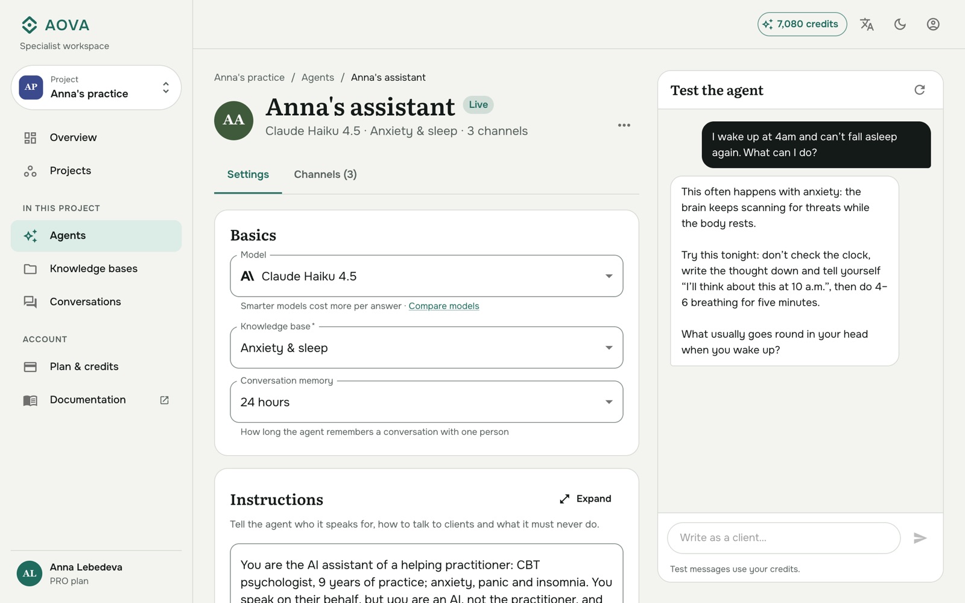Click the Basics section heading

tap(253, 235)
